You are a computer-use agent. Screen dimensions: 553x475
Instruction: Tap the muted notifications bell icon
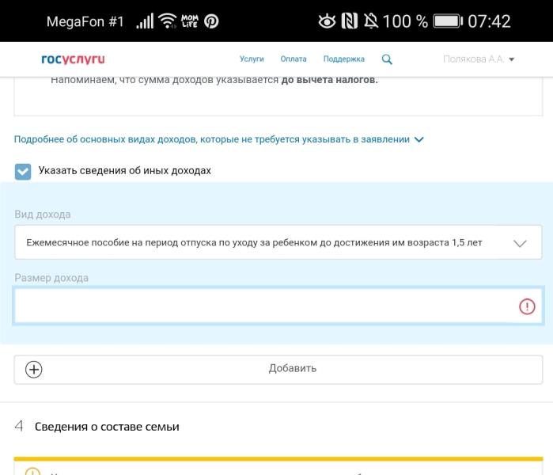click(370, 21)
